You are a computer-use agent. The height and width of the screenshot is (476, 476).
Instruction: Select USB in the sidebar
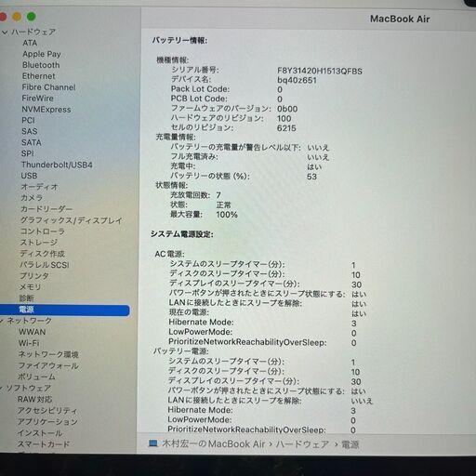tap(29, 176)
